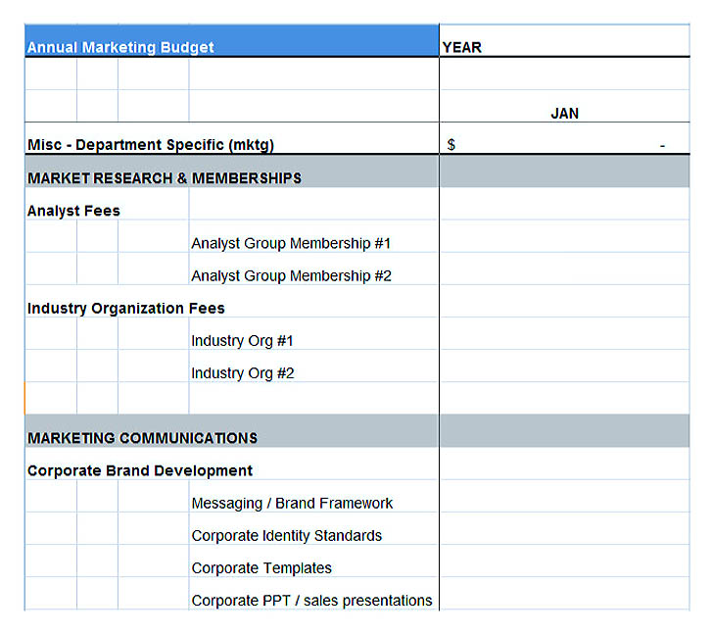The width and height of the screenshot is (712, 635).
Task: Click the MARKET RESEARCH & MEMBERSHIPS section header
Action: pos(231,171)
